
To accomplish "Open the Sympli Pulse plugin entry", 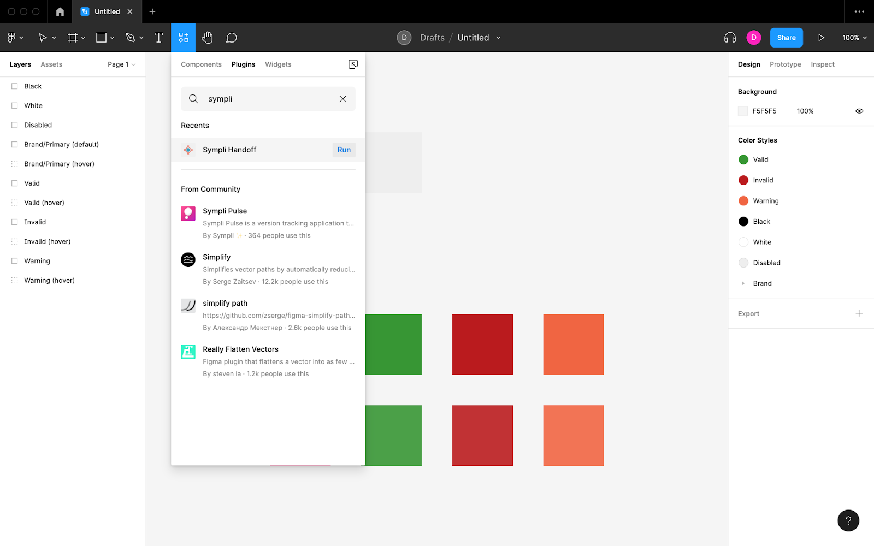I will pos(268,223).
